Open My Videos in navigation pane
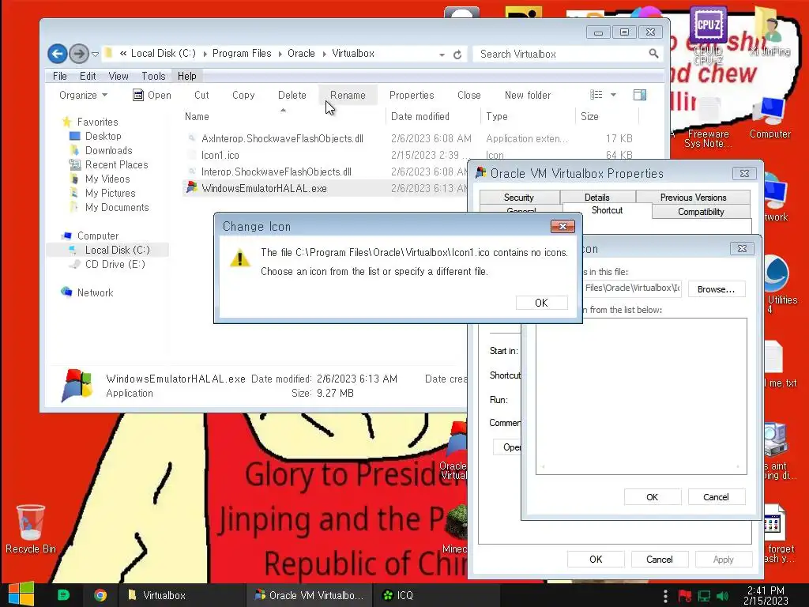The height and width of the screenshot is (607, 809). [x=107, y=179]
